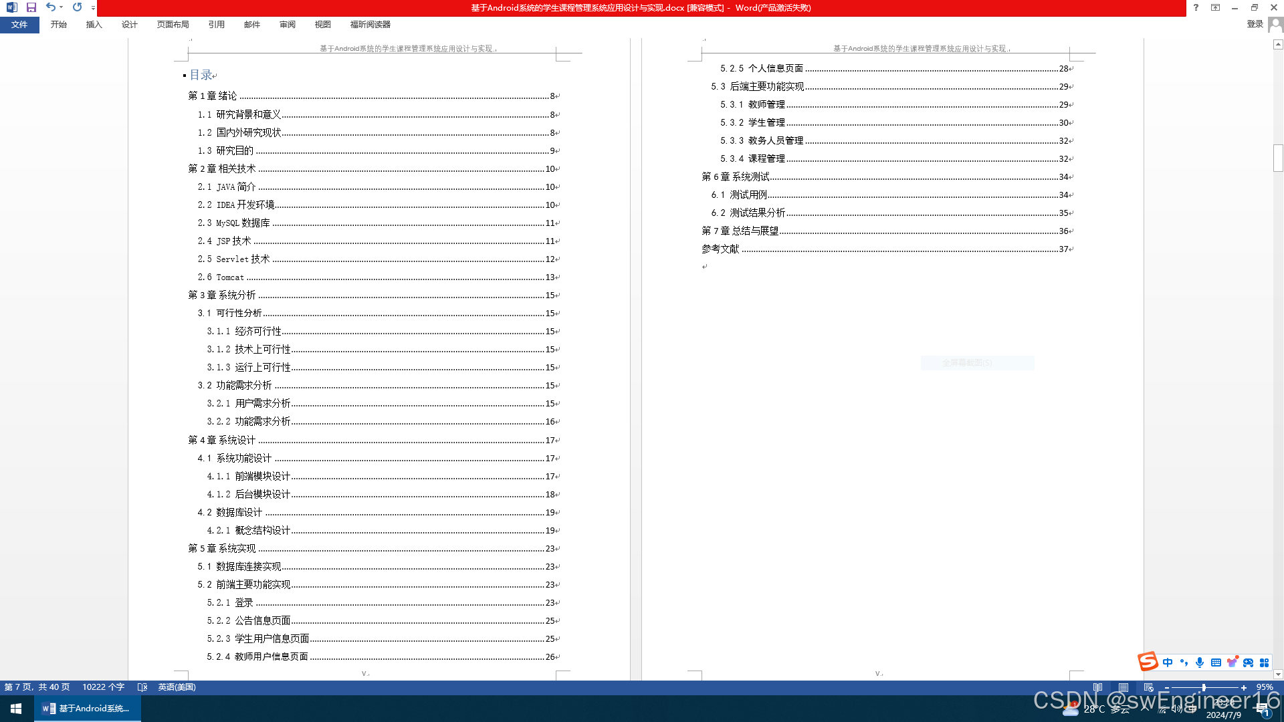The height and width of the screenshot is (722, 1284).
Task: Click Sogou input microphone icon
Action: (x=1200, y=663)
